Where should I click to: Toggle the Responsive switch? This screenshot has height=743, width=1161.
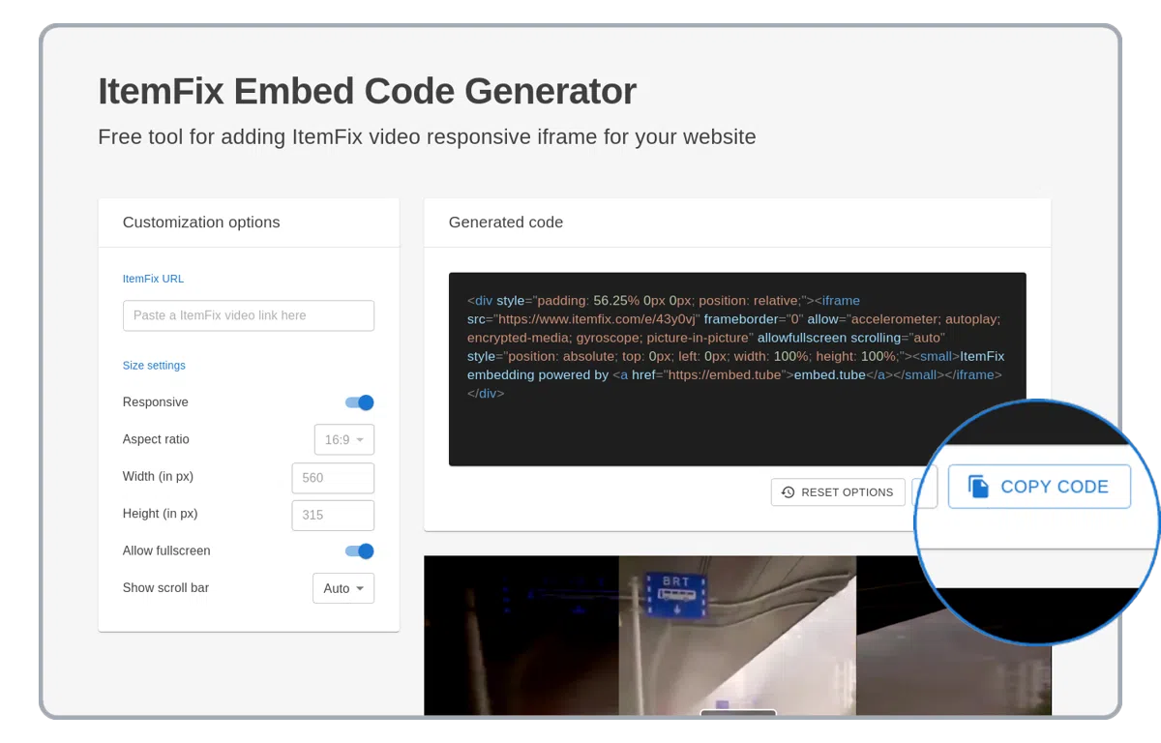tap(359, 402)
